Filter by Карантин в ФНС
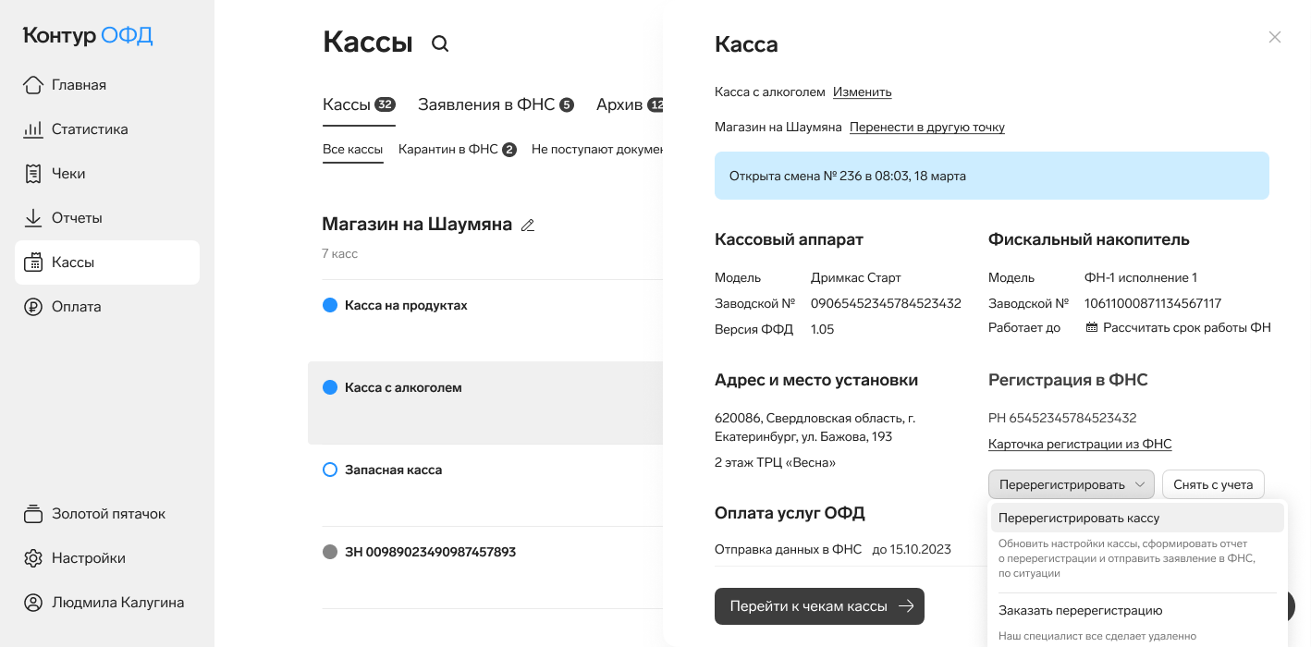 click(457, 149)
